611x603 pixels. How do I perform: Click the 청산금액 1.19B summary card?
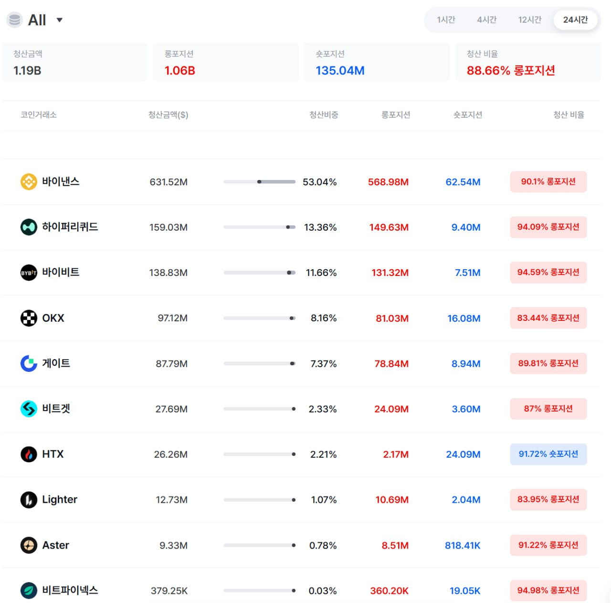point(74,62)
